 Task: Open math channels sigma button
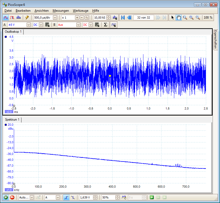tap(105, 25)
